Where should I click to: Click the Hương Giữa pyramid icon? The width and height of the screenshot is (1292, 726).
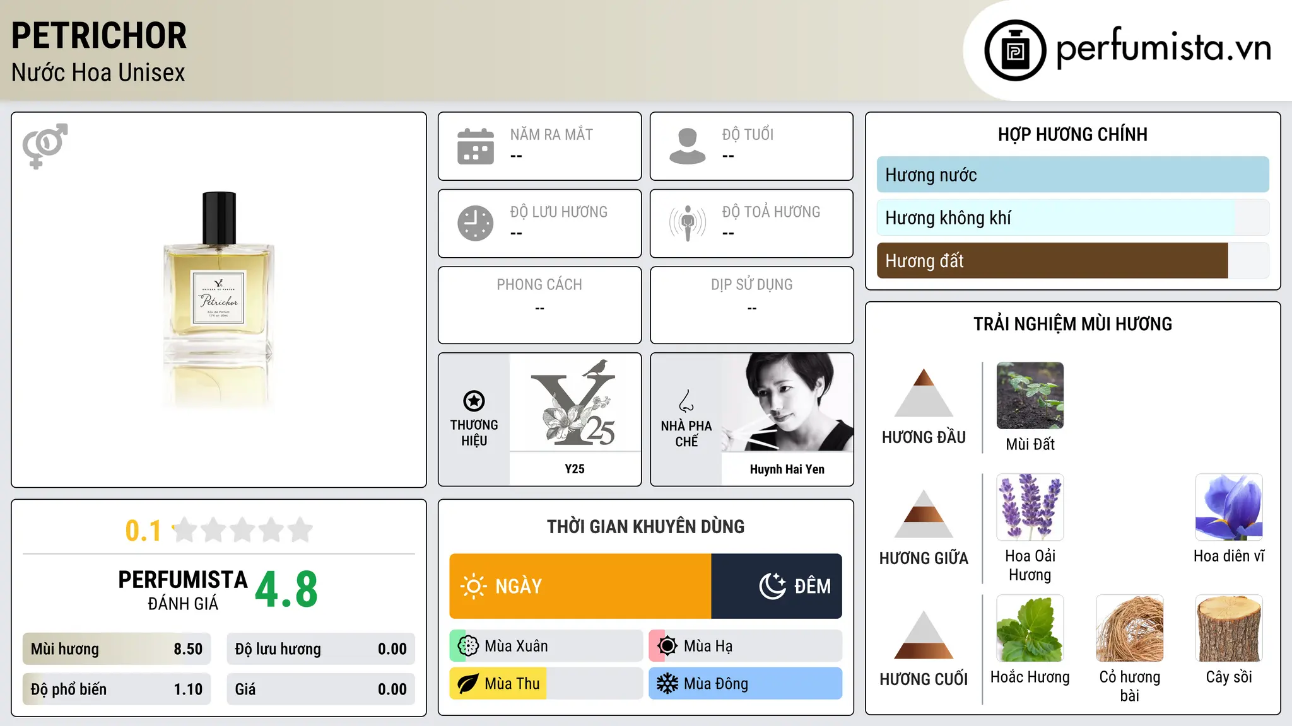point(924,514)
